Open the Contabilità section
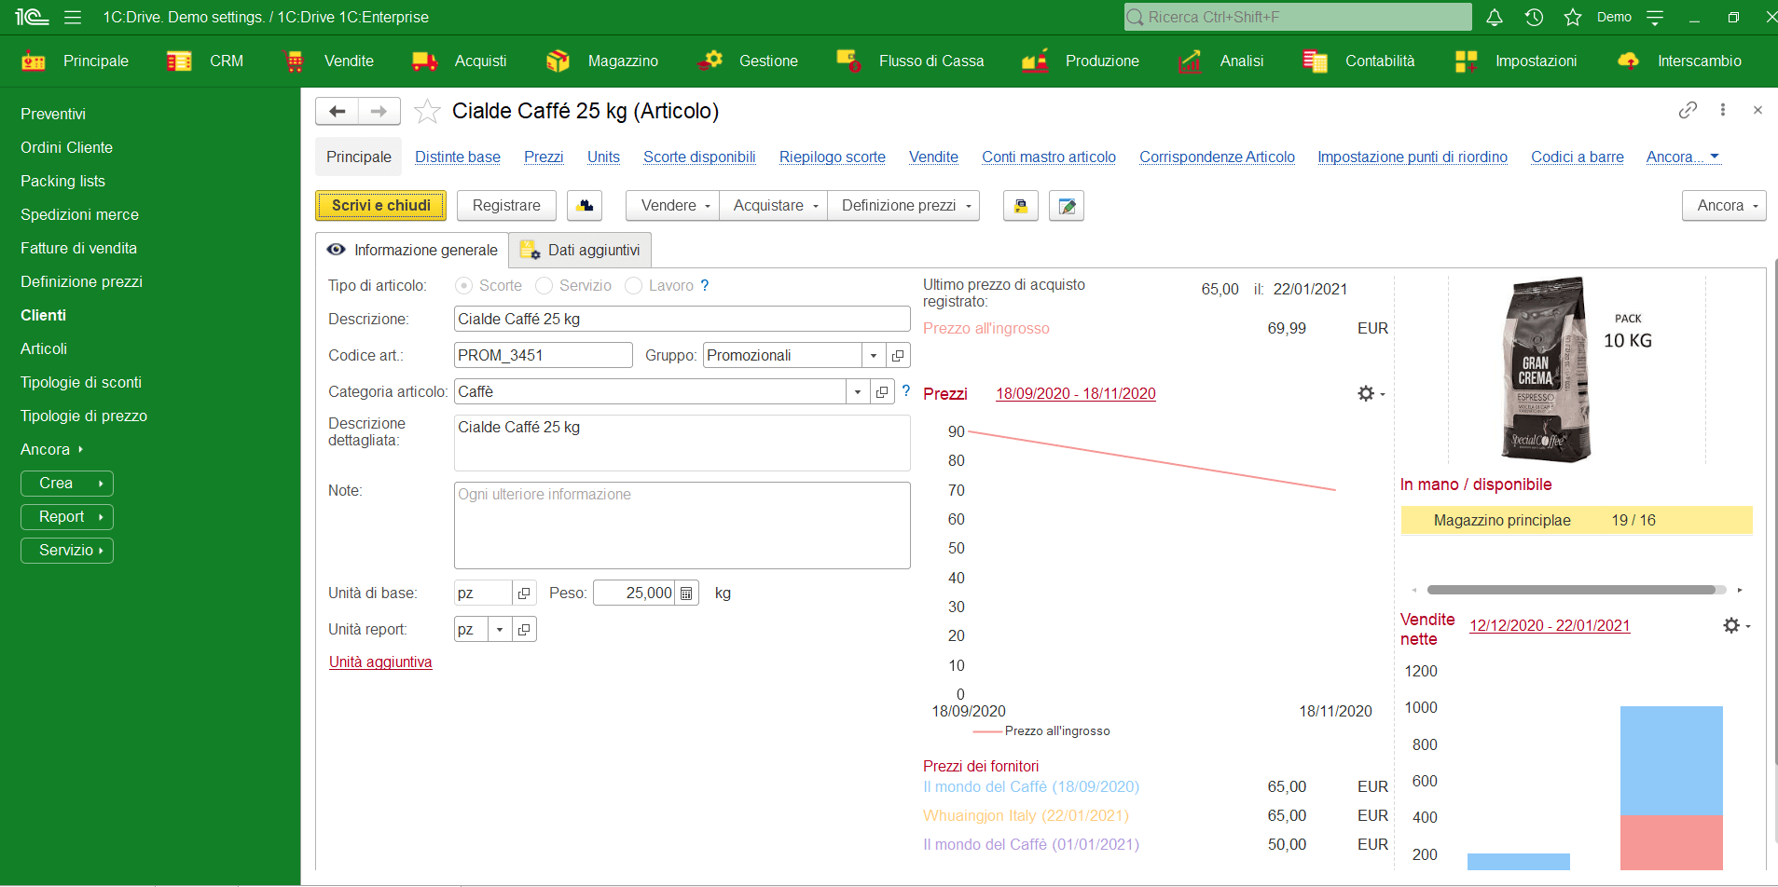Viewport: 1778px width, 887px height. click(x=1358, y=61)
